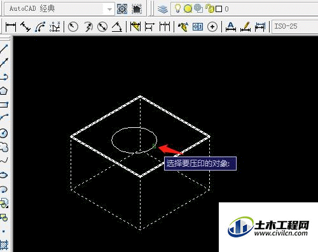Viewport: 318px width, 252px height.
Task: Select the Spline tool
Action: tap(4, 160)
